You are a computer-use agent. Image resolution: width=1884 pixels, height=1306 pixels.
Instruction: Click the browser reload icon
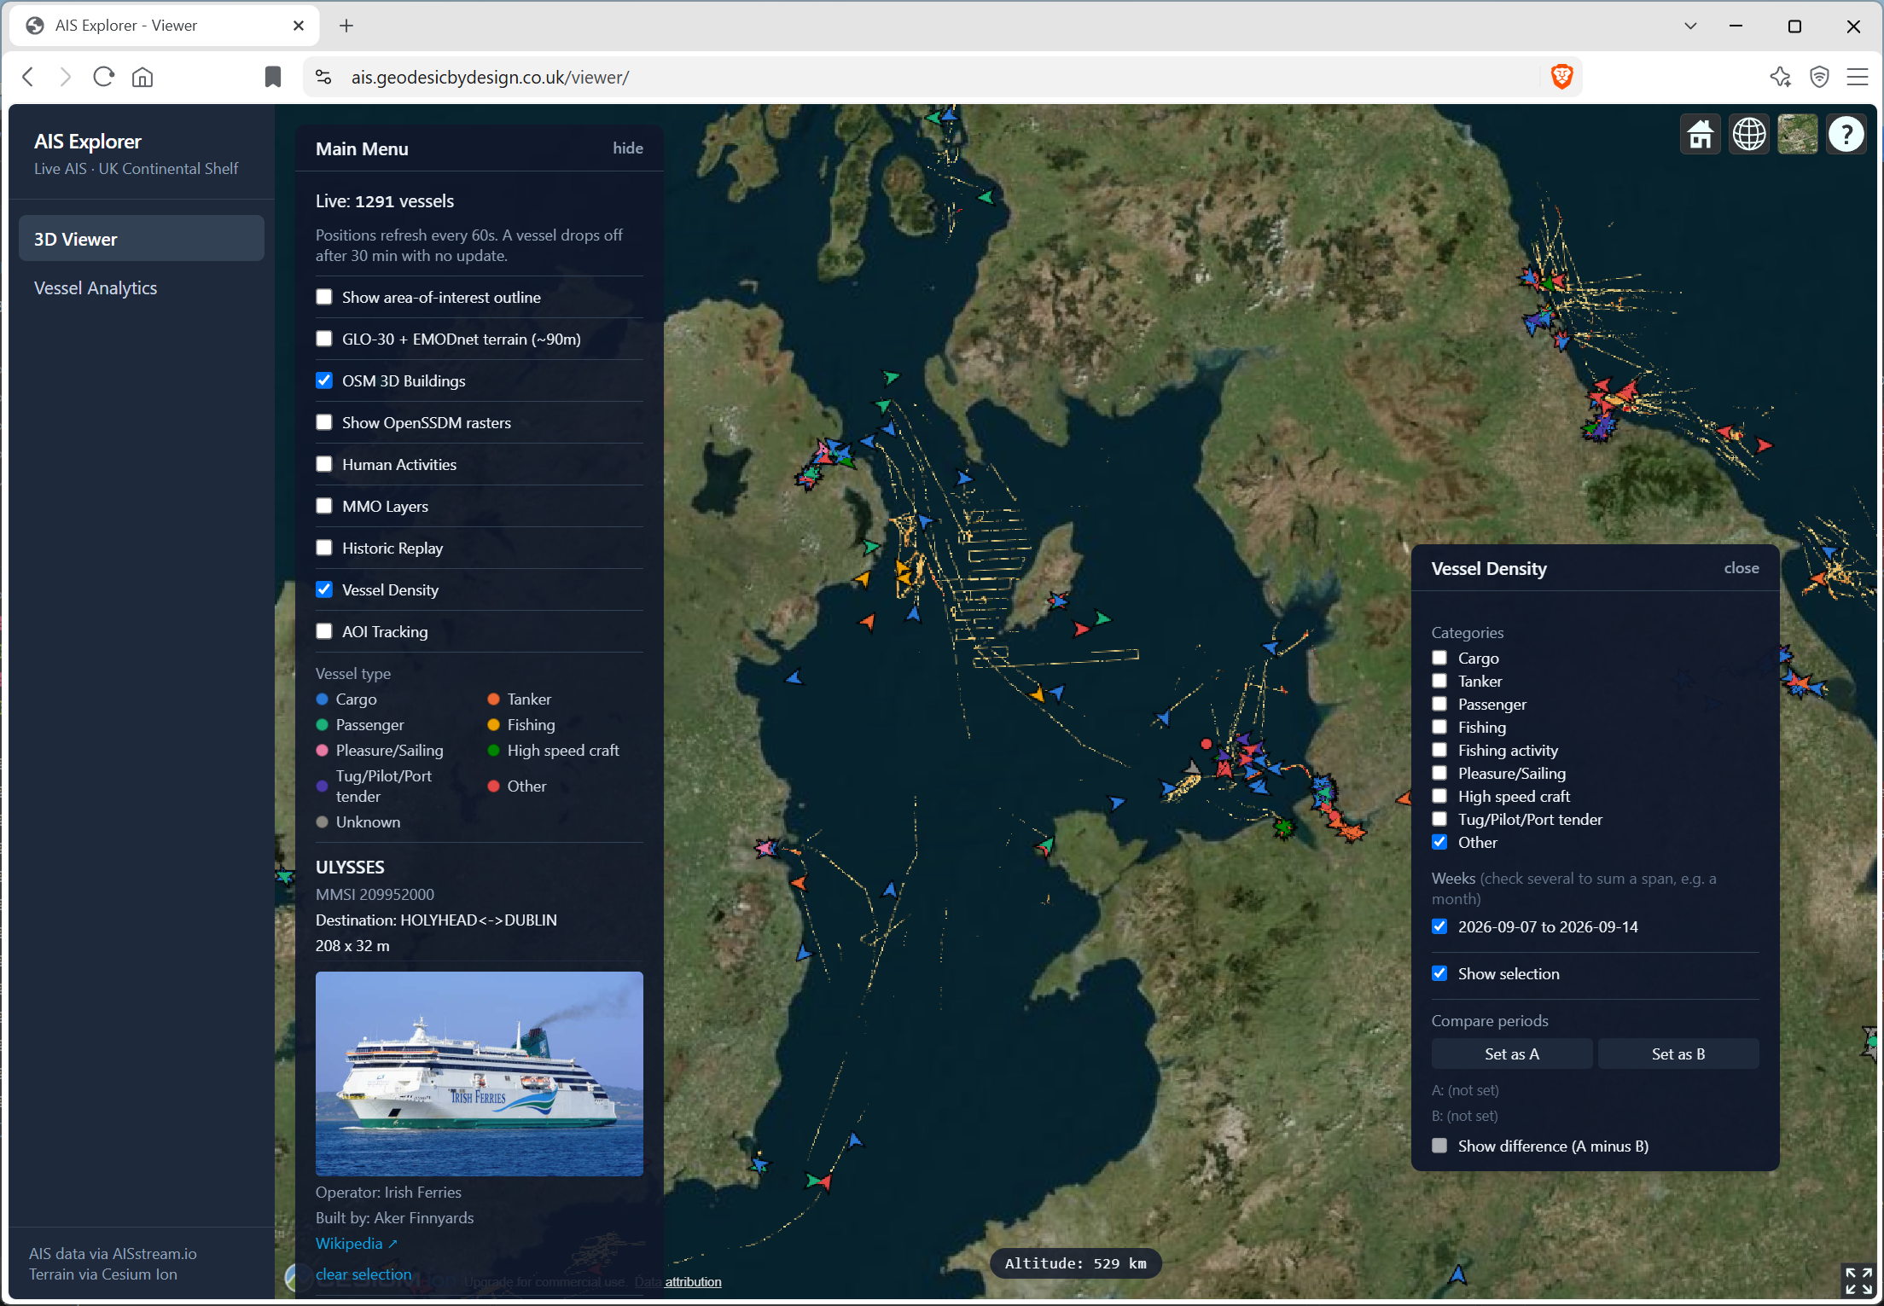104,77
